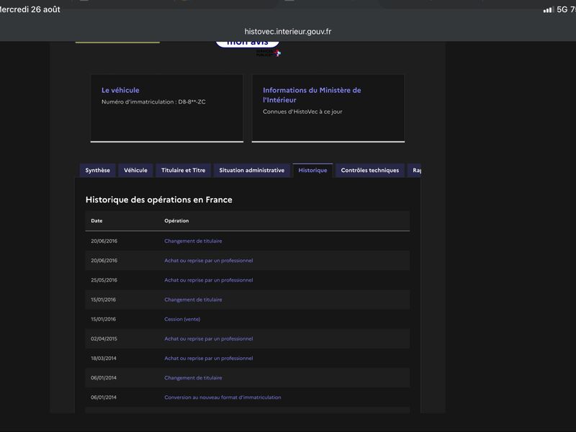Click 'Changement de titulaire' dated 15/01/2016

pyautogui.click(x=193, y=300)
